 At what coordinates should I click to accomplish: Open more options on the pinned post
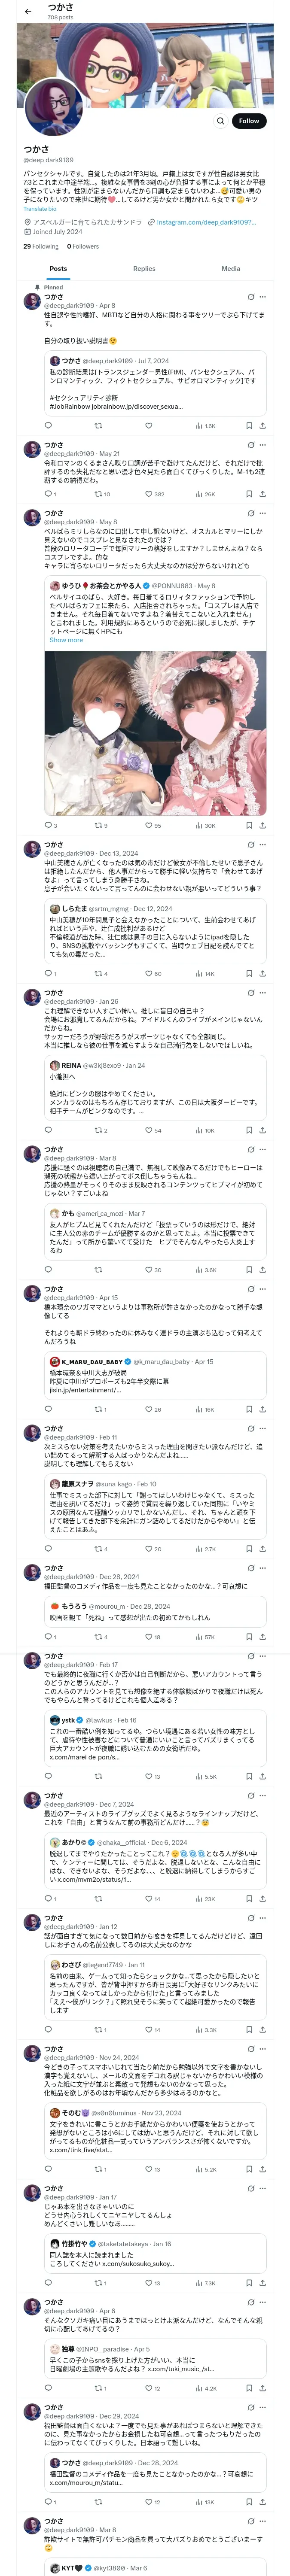[x=263, y=297]
